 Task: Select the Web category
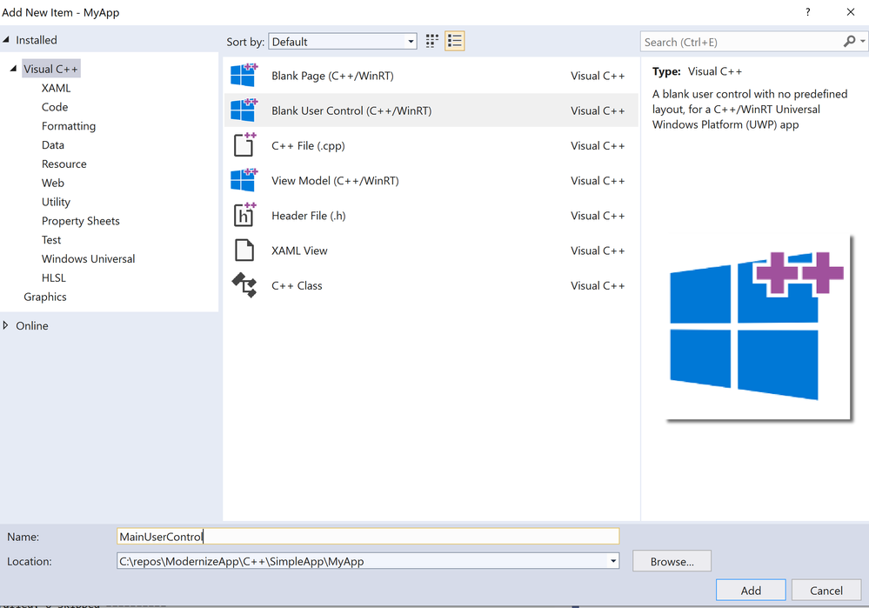click(53, 183)
